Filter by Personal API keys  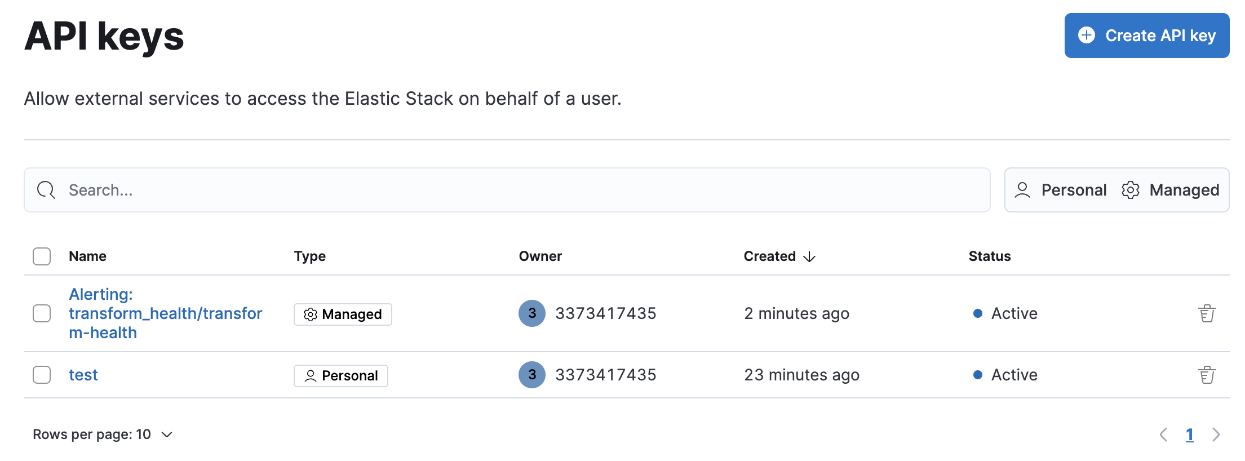pos(1061,190)
